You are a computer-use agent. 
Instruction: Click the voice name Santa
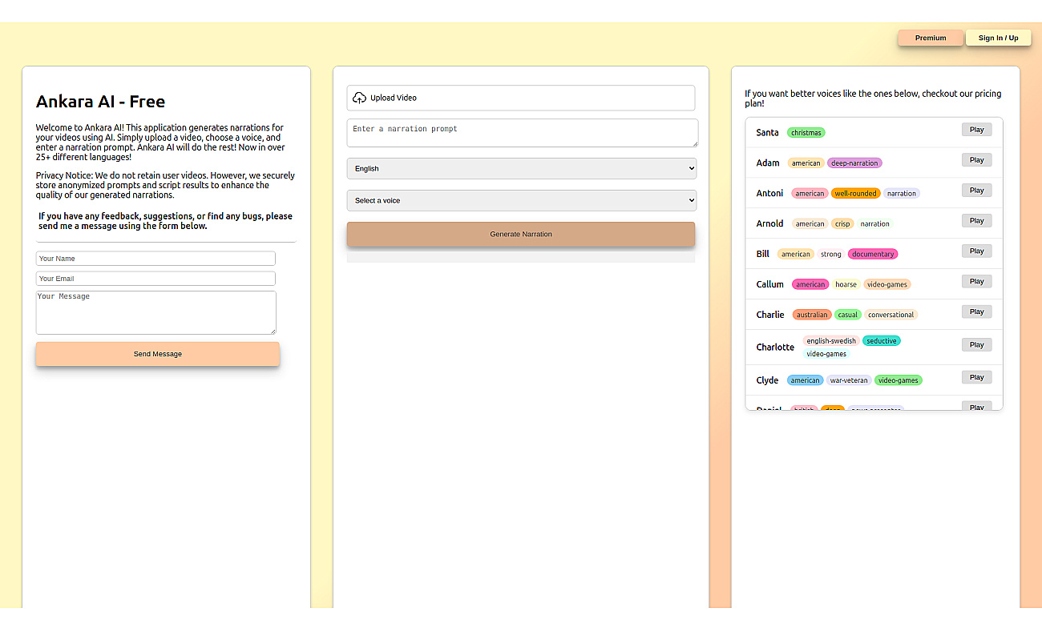[x=767, y=133]
